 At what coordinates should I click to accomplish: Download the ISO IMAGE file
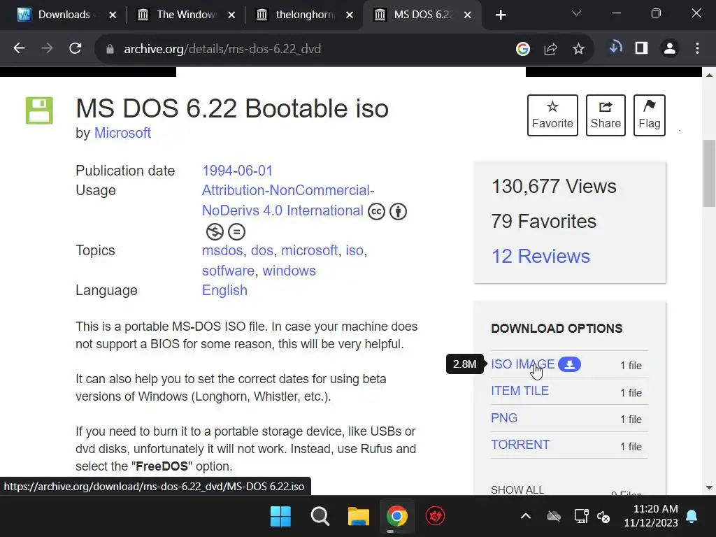point(523,364)
